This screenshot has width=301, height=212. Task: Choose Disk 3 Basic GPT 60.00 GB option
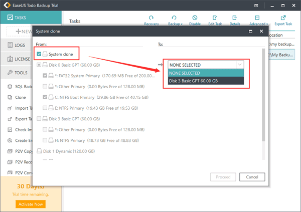[206, 81]
